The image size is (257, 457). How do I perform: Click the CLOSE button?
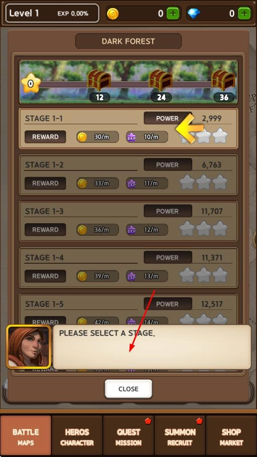coord(128,389)
